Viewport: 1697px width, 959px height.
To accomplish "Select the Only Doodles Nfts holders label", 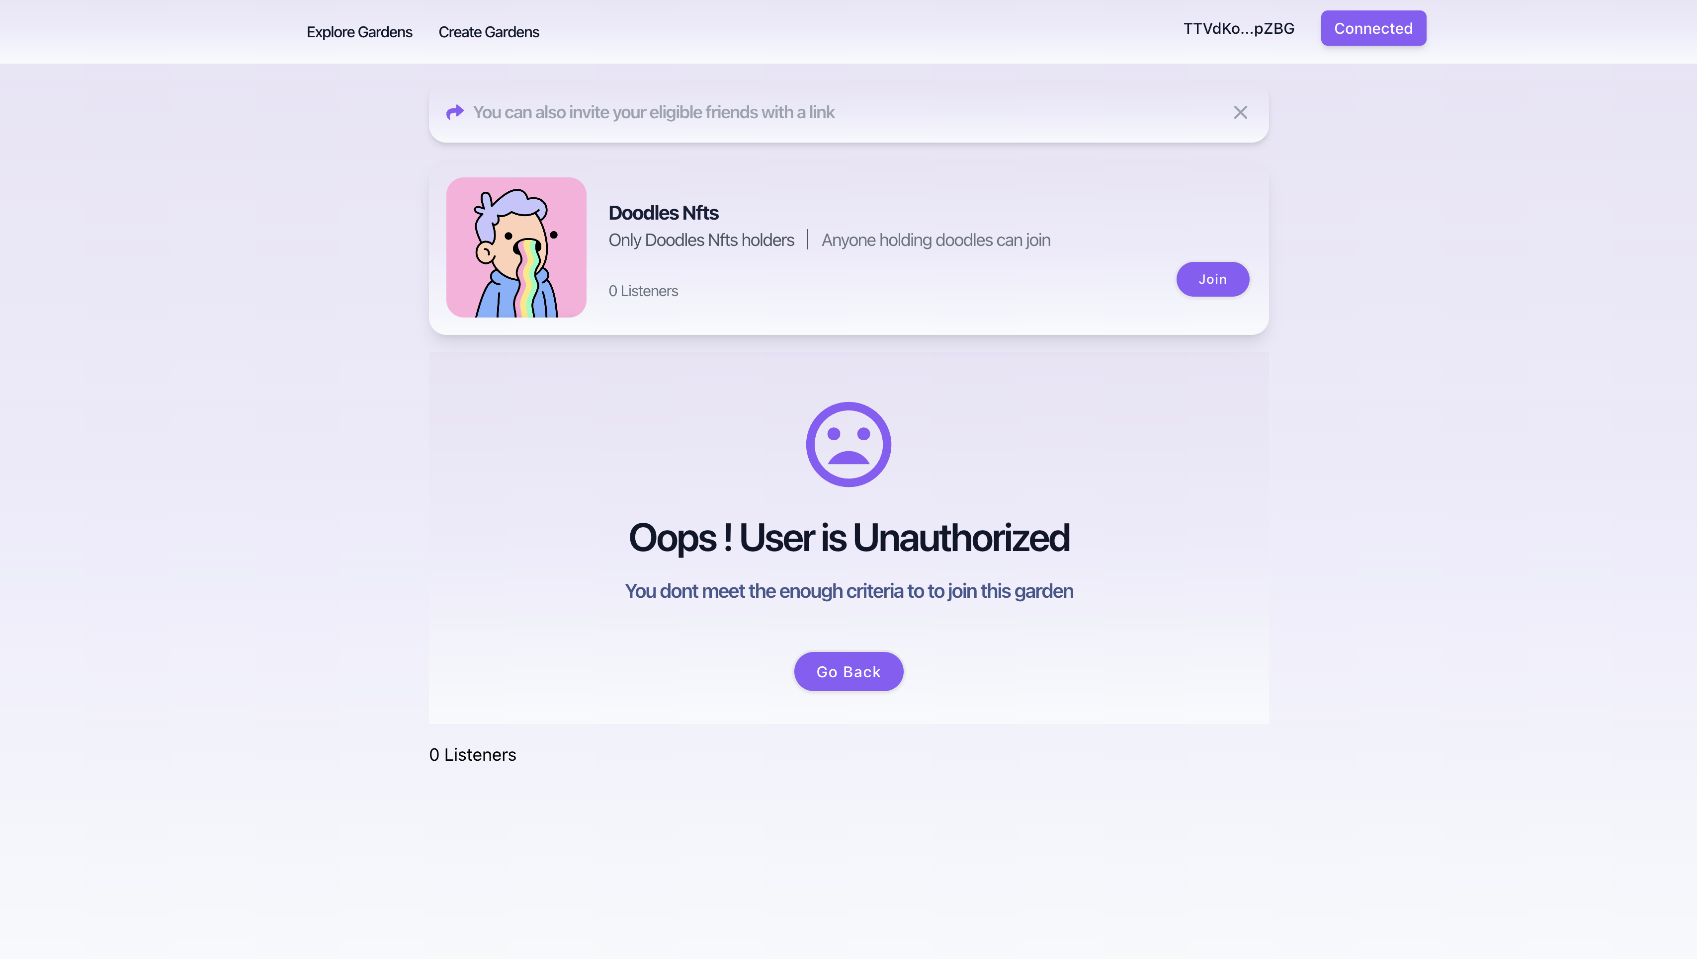I will click(x=701, y=240).
